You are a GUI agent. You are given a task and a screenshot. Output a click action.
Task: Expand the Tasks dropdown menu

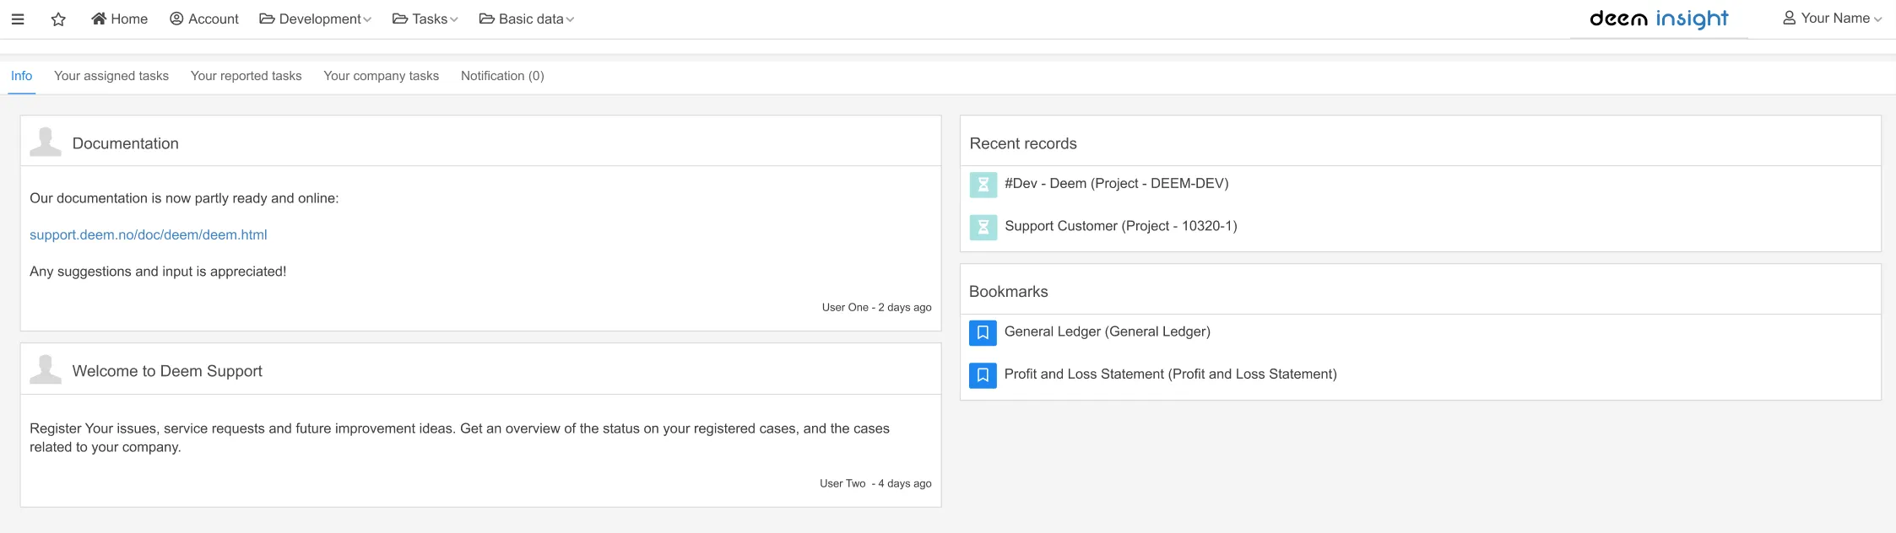(425, 19)
